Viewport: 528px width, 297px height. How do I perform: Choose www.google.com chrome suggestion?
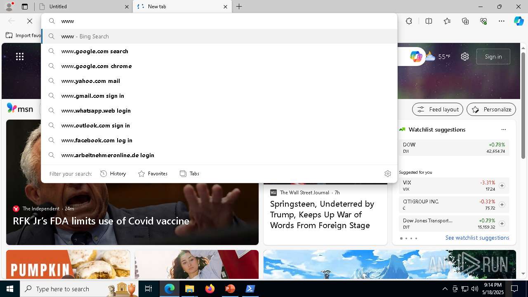tap(219, 66)
